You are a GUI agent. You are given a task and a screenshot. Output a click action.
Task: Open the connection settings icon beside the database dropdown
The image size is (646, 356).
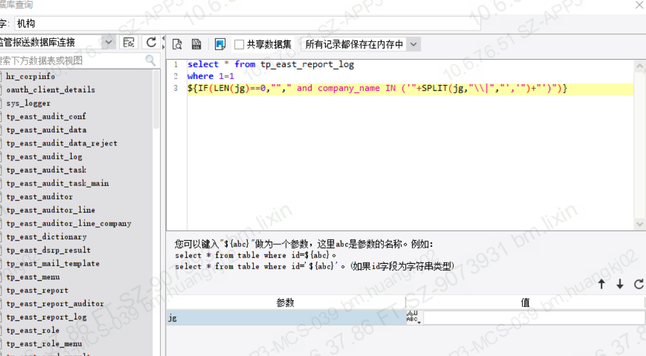[129, 42]
